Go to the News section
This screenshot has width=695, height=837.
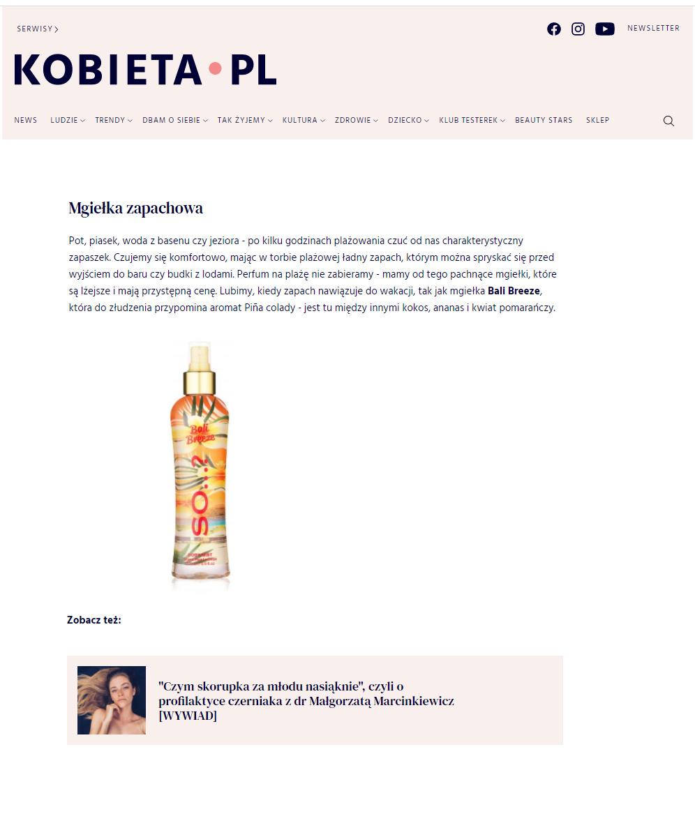[26, 121]
